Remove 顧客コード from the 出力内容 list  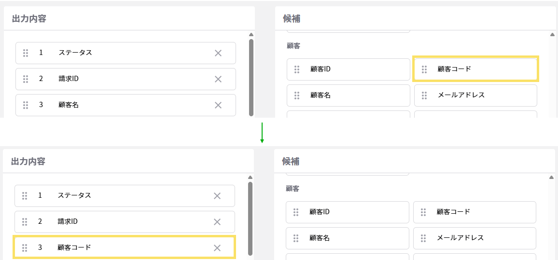(x=217, y=248)
